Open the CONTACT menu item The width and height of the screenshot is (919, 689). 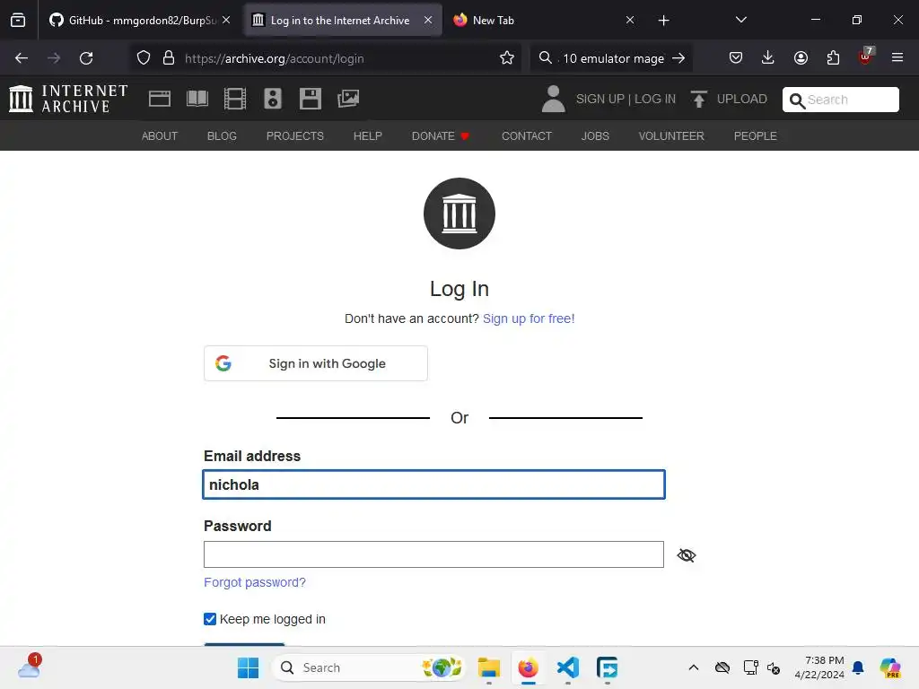pyautogui.click(x=526, y=136)
